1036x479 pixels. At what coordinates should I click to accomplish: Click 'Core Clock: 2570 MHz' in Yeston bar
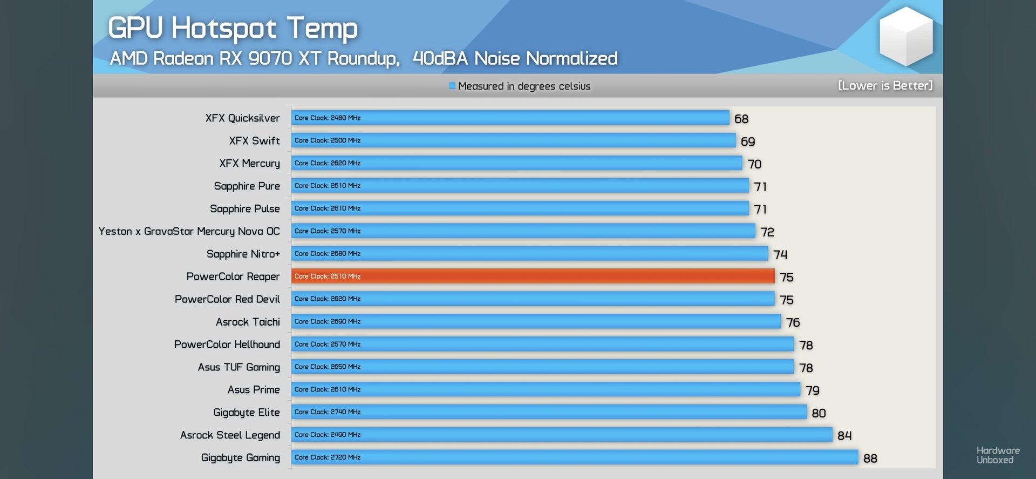point(328,231)
